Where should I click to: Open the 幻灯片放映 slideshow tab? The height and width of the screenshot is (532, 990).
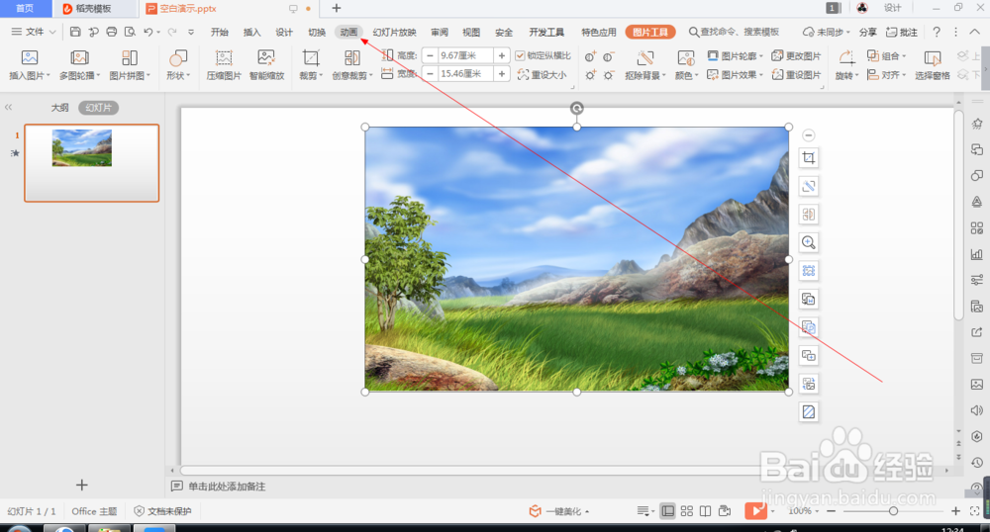[395, 32]
